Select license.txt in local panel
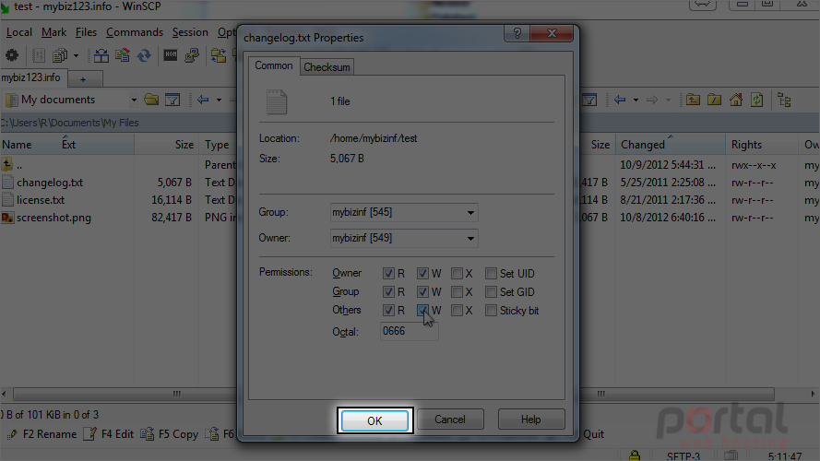This screenshot has width=820, height=461. (41, 200)
